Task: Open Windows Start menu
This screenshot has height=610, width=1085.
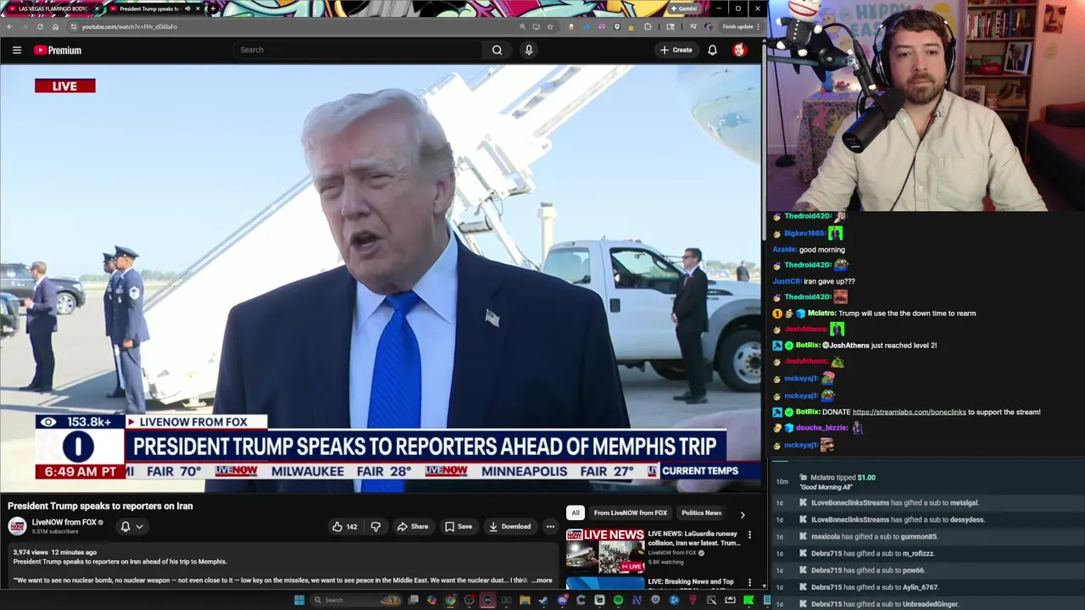Action: coord(298,600)
